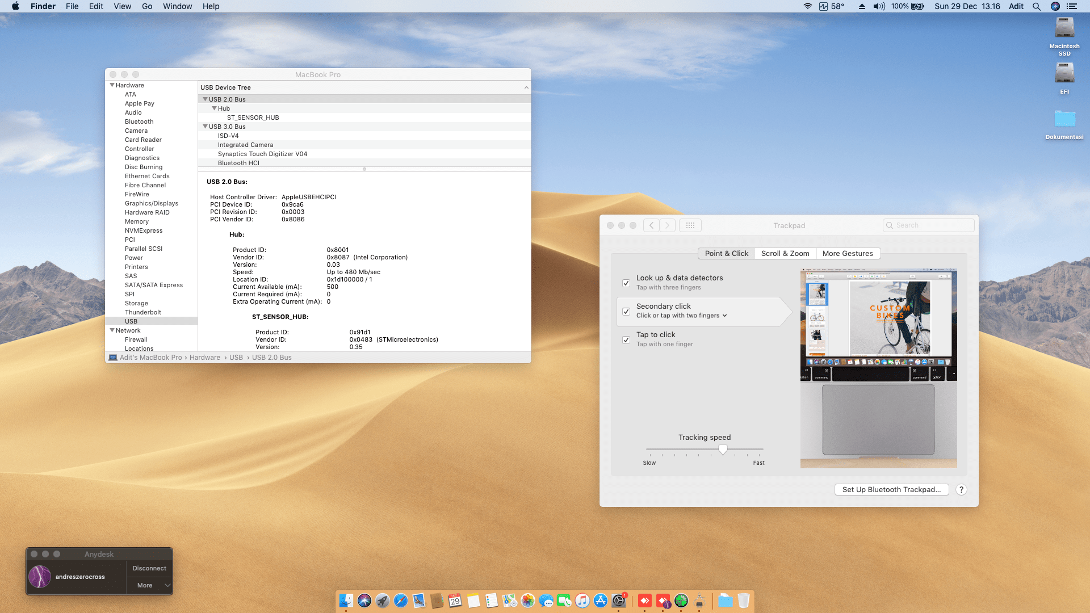Click Disconnect in the Anydesk window
Screen dimensions: 1090x613
149,568
